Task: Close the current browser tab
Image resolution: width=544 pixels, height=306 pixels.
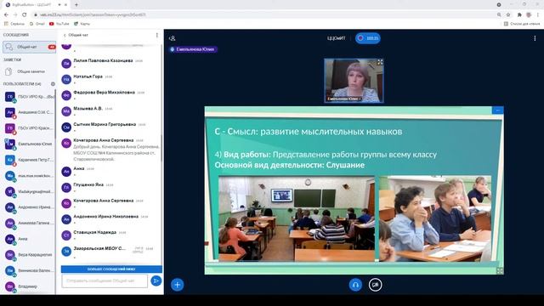Action: 65,5
